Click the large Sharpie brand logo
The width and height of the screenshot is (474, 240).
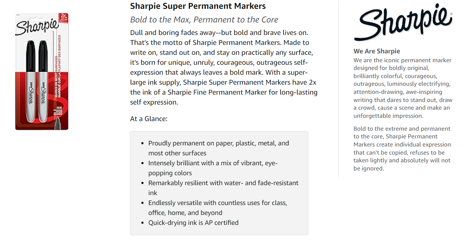(403, 22)
